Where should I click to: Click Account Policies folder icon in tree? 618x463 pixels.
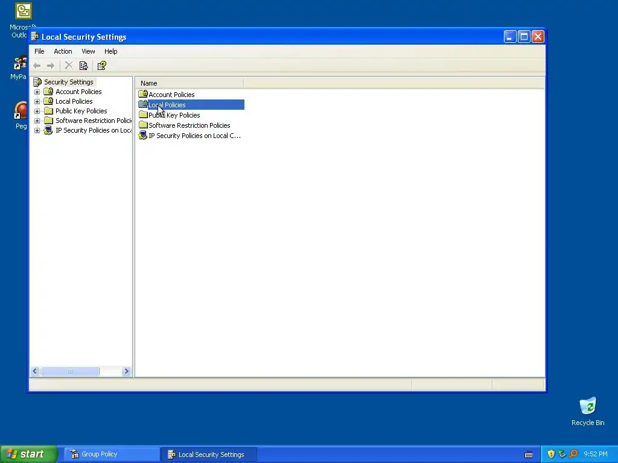pos(48,92)
